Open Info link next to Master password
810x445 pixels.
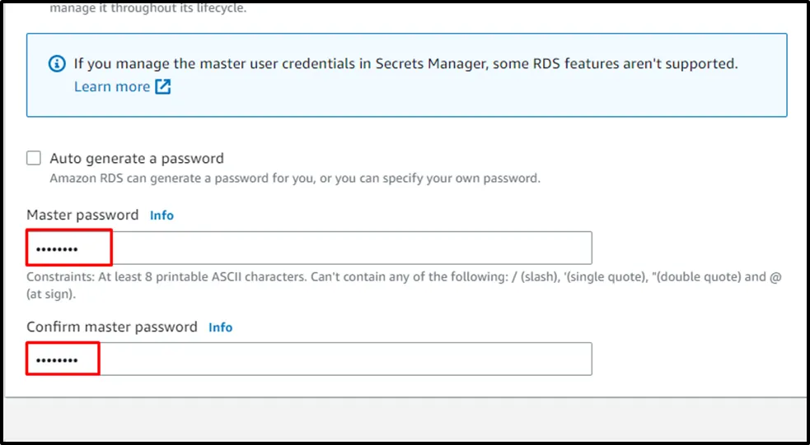click(x=162, y=216)
